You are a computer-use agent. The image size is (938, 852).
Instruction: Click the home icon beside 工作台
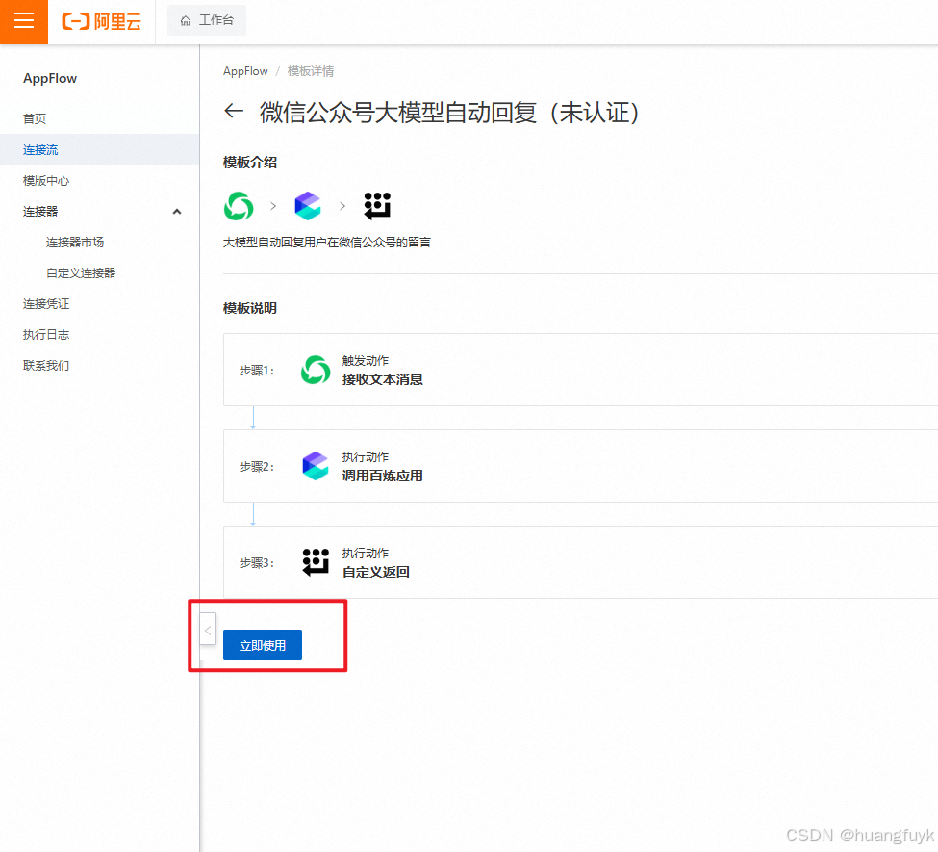click(x=186, y=21)
